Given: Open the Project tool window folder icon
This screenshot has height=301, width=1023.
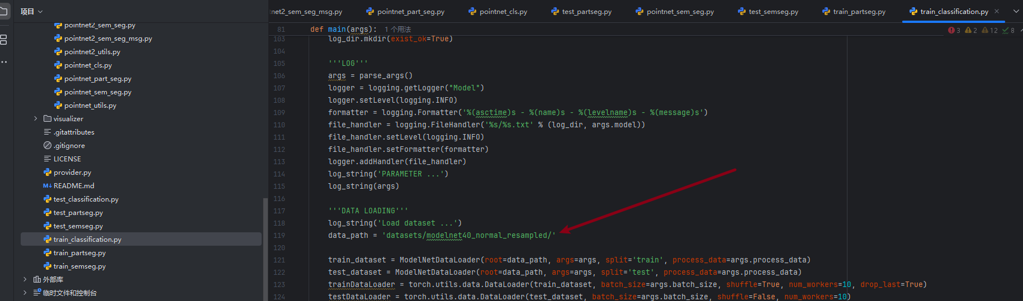Looking at the screenshot, I should coord(3,11).
